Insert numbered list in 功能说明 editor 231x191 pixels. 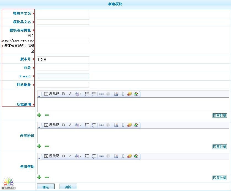coord(87,94)
